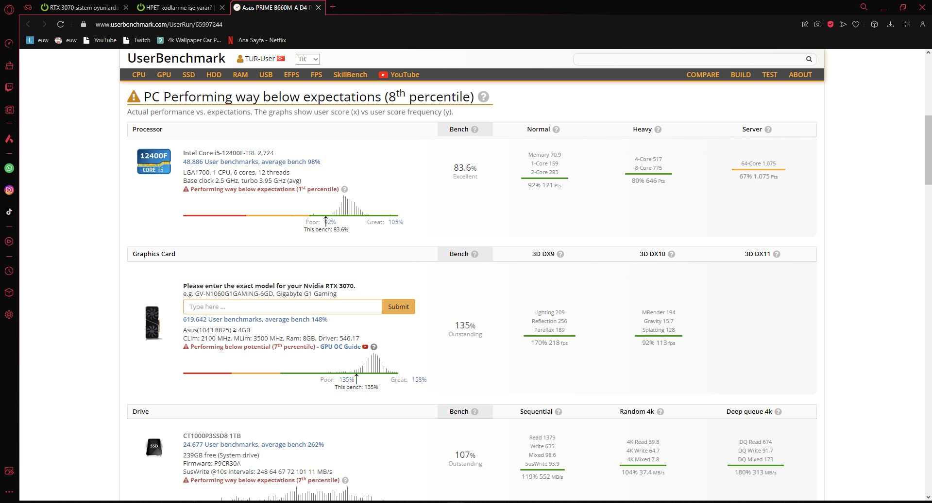
Task: Open the TEST menu item
Action: [770, 75]
